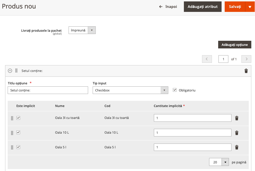Click the 'Cantitate implicită' column header
Screen dimensions: 255x171
coord(168,106)
